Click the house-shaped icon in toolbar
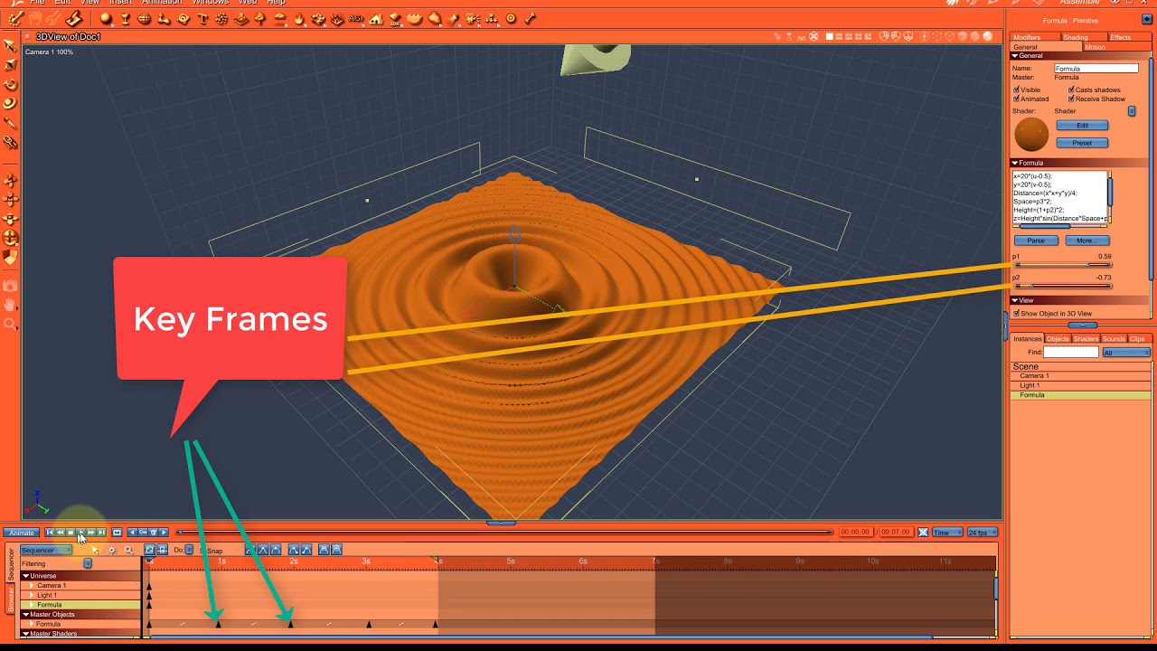 click(x=376, y=18)
